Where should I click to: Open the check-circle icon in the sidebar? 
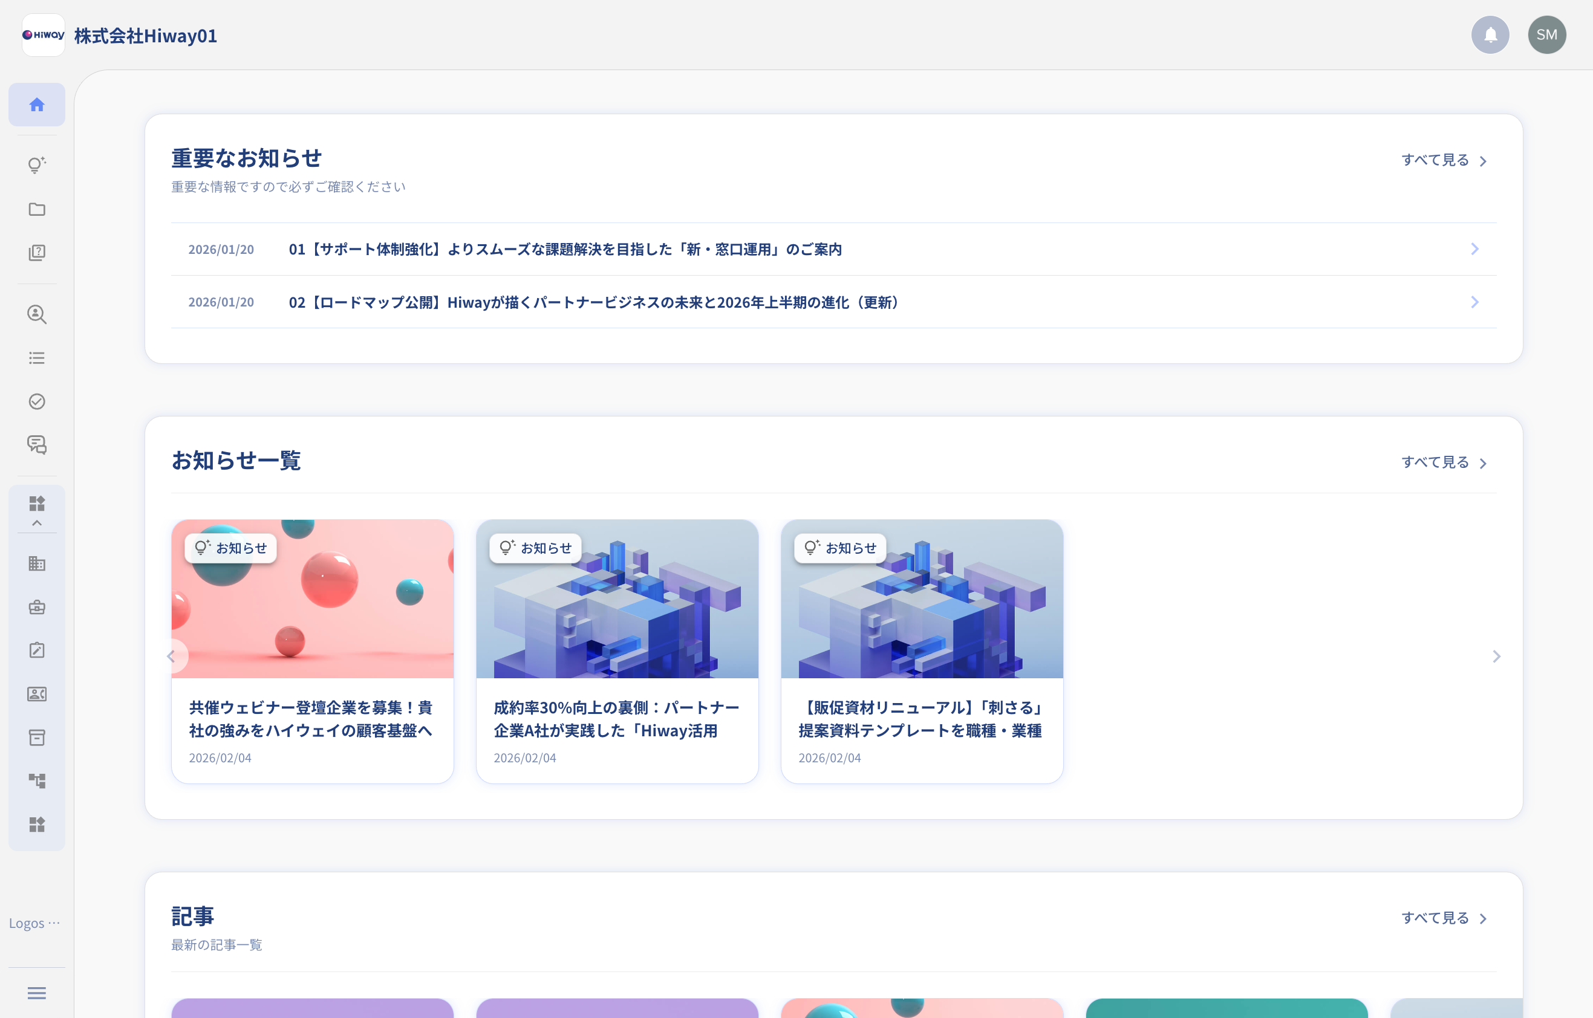[x=37, y=401]
